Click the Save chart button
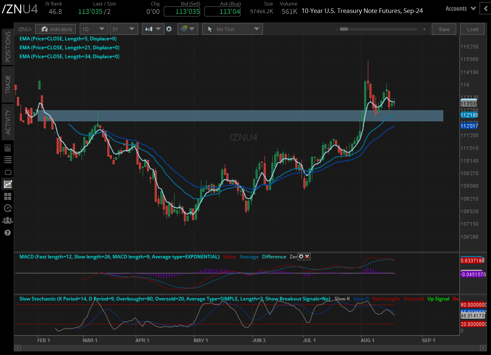491x355 pixels. coord(444,29)
